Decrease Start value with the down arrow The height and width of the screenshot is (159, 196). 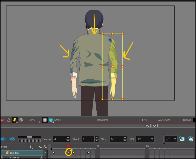[x=97, y=141]
